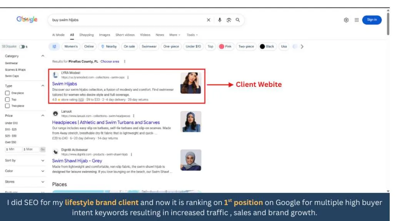The image size is (397, 221).
Task: Switch to Videos tab
Action: (x=145, y=35)
